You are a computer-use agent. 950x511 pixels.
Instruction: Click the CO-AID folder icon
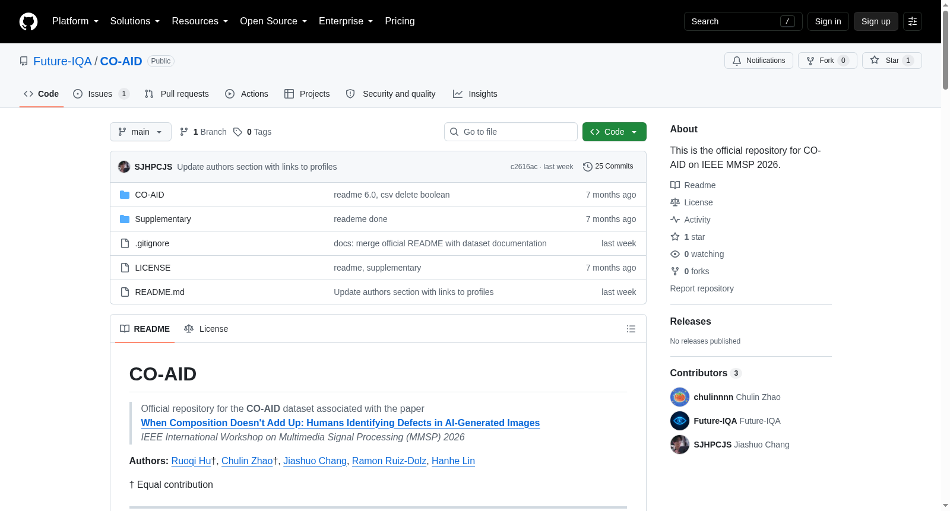(125, 195)
